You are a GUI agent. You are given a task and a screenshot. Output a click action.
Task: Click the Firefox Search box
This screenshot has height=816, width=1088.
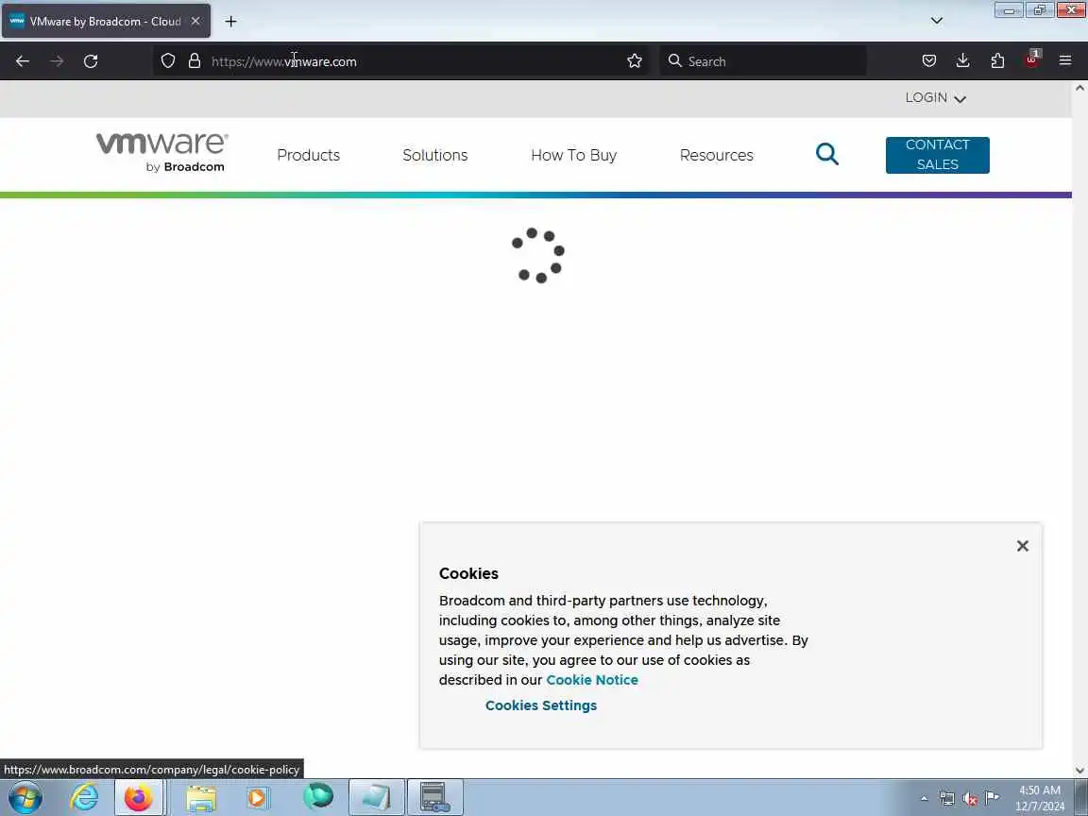pos(762,61)
